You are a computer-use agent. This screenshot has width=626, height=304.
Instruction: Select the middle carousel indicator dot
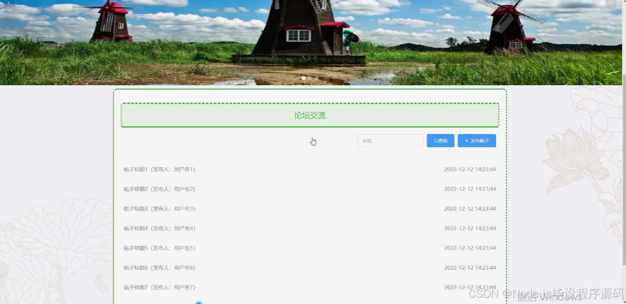310,78
